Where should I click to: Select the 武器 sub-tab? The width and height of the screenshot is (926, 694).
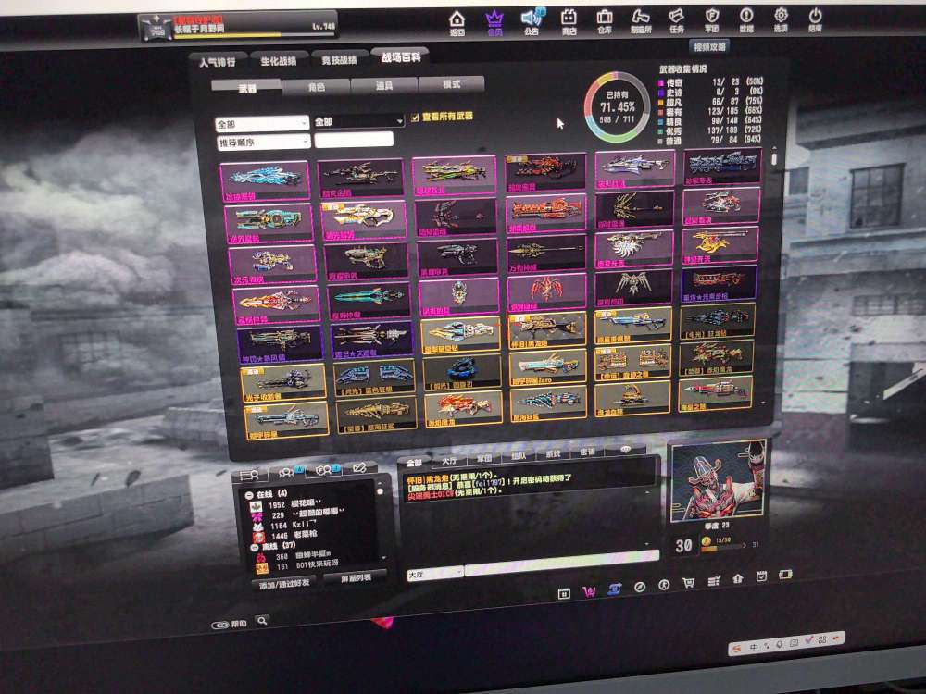pyautogui.click(x=247, y=88)
